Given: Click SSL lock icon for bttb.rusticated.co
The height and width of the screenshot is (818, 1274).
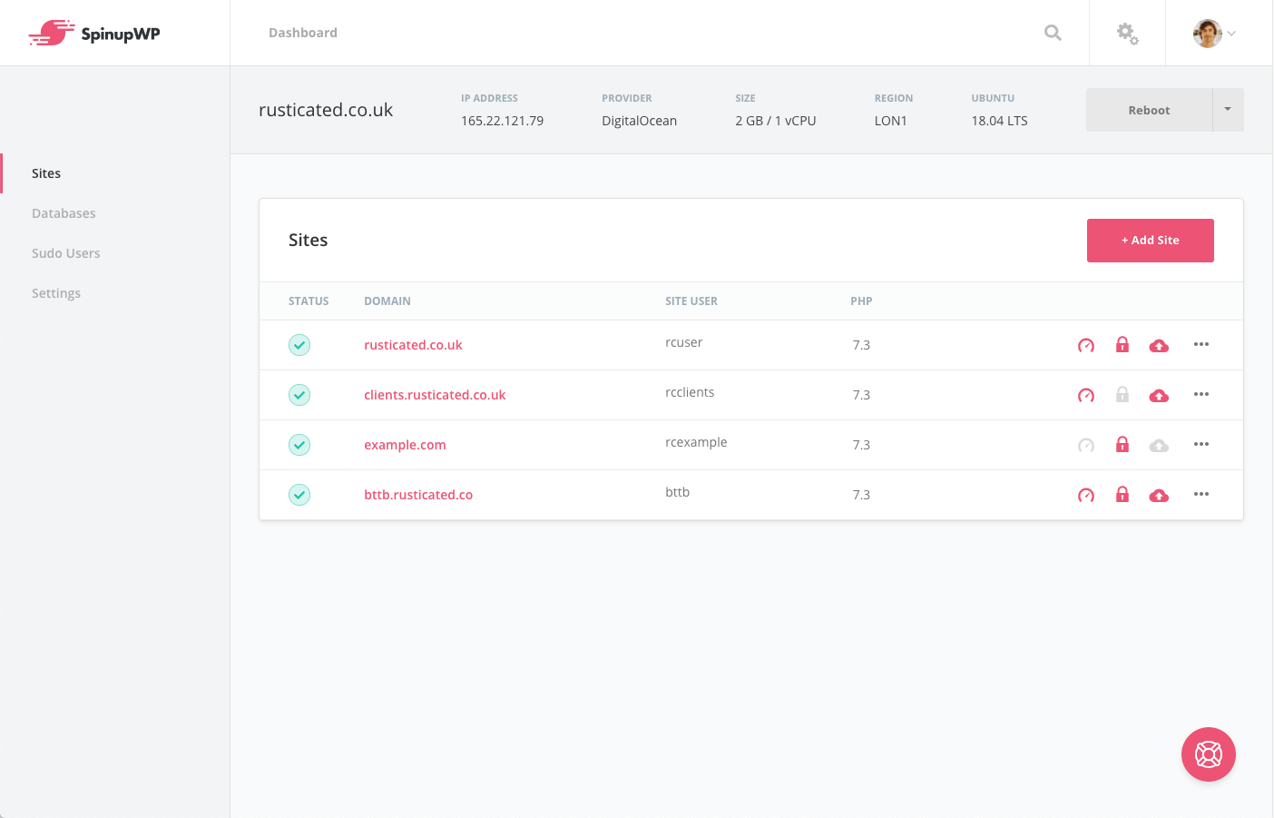Looking at the screenshot, I should click(1122, 494).
